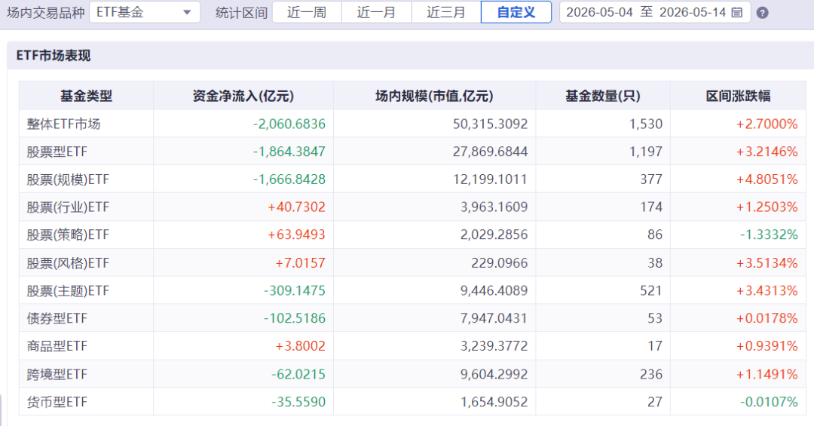Click the 基金类型 column header
The image size is (814, 426).
86,96
